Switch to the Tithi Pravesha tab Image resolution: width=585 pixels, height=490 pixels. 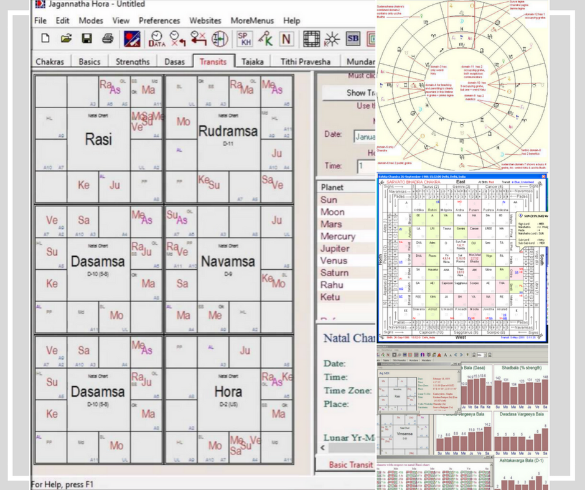pyautogui.click(x=305, y=62)
